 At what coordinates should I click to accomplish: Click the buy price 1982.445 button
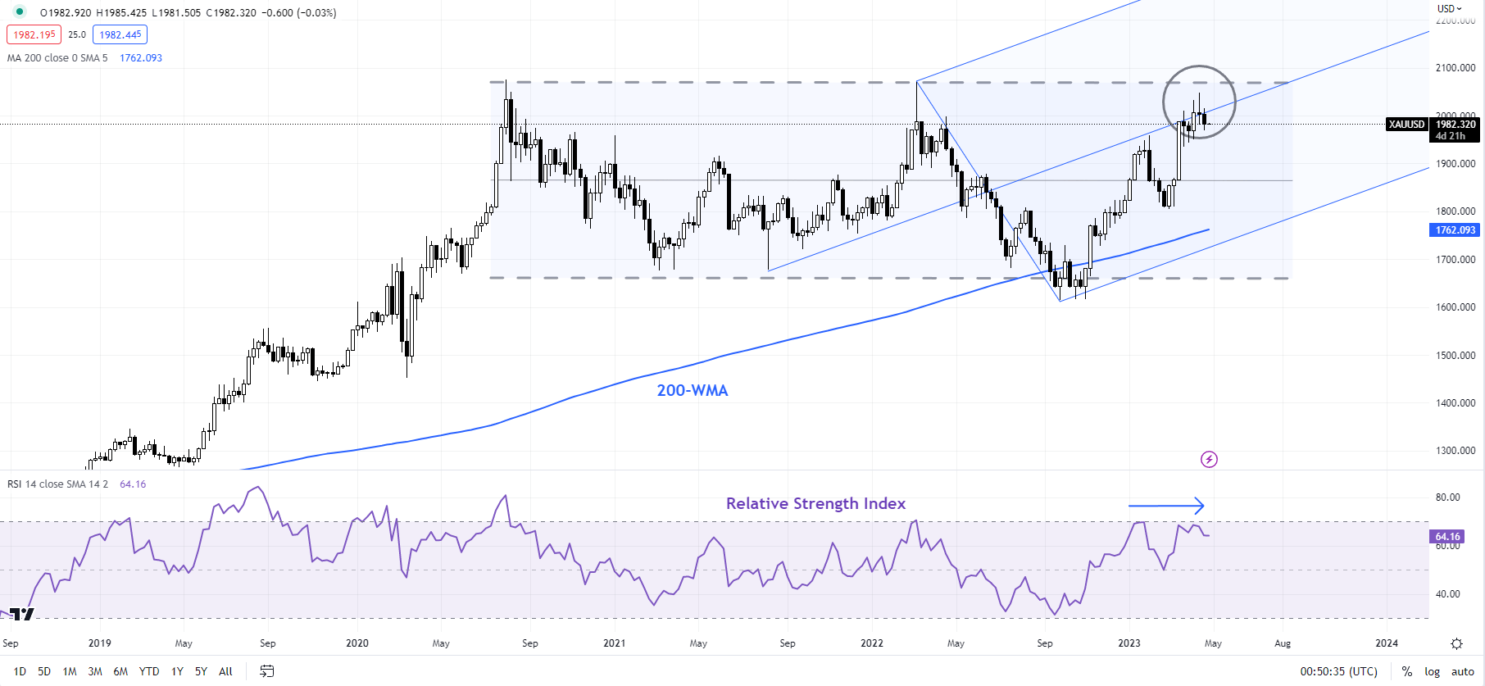[x=120, y=34]
